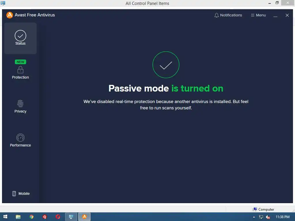295x221 pixels.
Task: Open the Privacy fingerprint section
Action: point(20,106)
